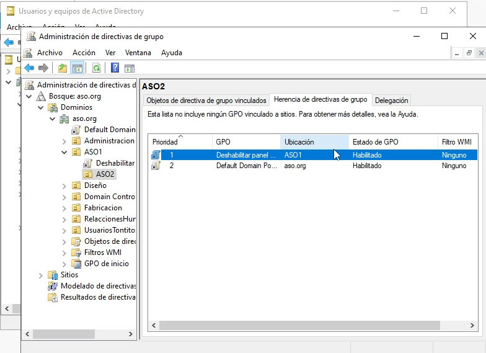Click the green refresh toolbar icon

(96, 68)
